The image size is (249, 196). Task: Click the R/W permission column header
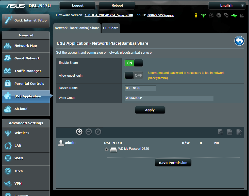coord(186,143)
